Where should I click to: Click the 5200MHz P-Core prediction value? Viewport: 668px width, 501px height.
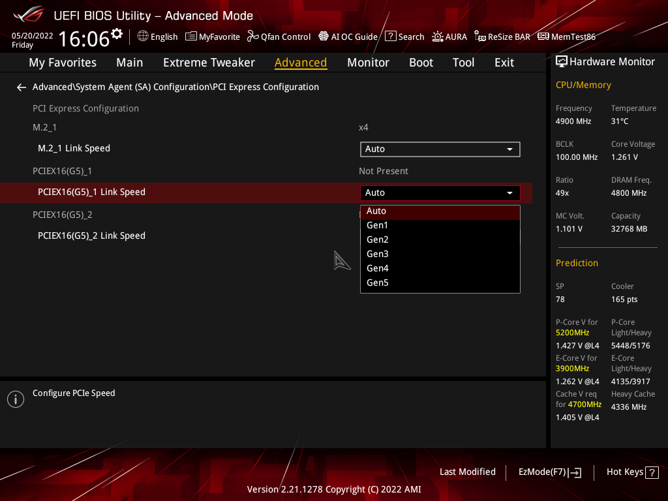(572, 333)
